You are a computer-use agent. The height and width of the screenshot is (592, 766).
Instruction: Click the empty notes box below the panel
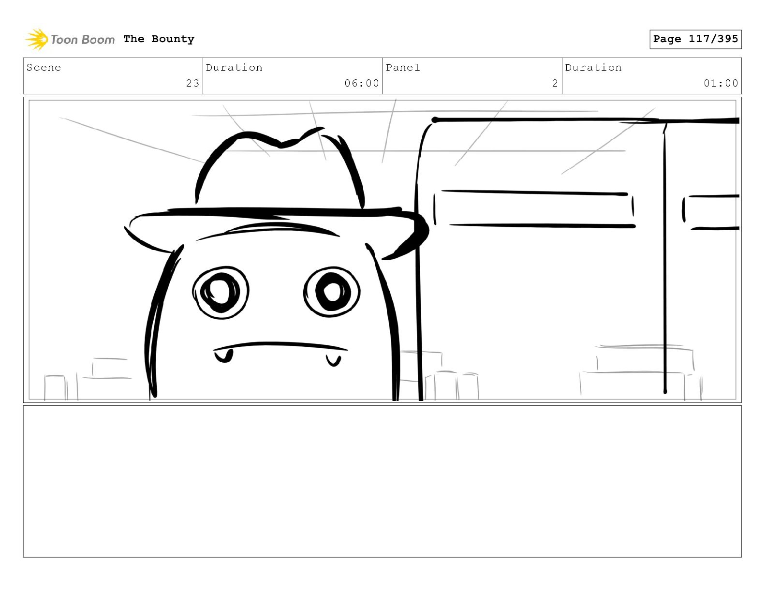pos(383,481)
